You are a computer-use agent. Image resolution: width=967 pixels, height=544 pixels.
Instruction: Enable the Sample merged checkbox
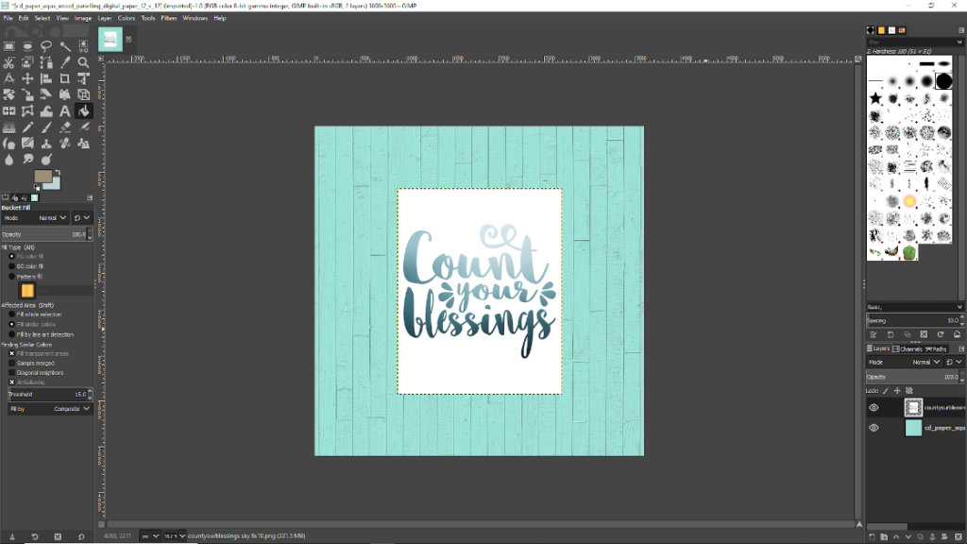(12, 362)
